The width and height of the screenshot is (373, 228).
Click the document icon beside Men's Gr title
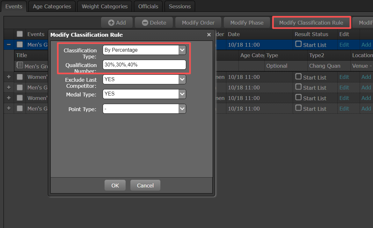click(x=19, y=65)
